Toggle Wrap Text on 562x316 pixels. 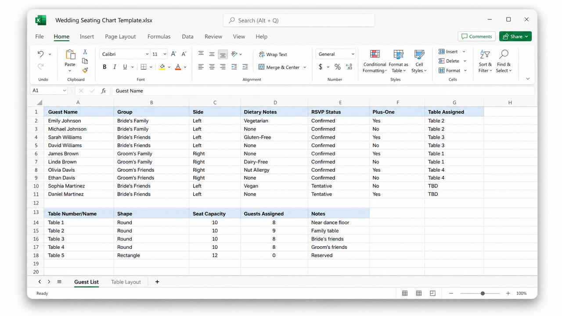273,54
